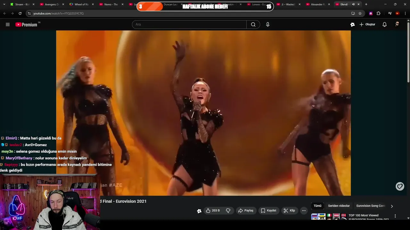Create a clip with the Klip button
Screen dimensions: 410x230
point(289,211)
